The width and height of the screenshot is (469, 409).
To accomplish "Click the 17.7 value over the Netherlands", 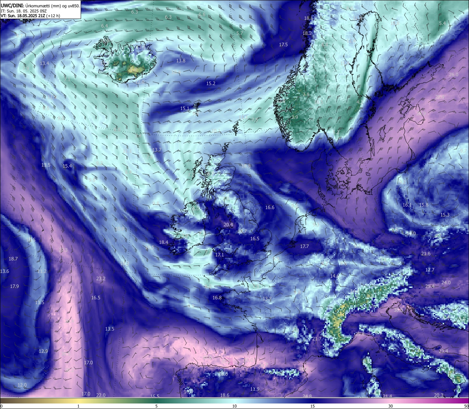I will click(x=304, y=247).
